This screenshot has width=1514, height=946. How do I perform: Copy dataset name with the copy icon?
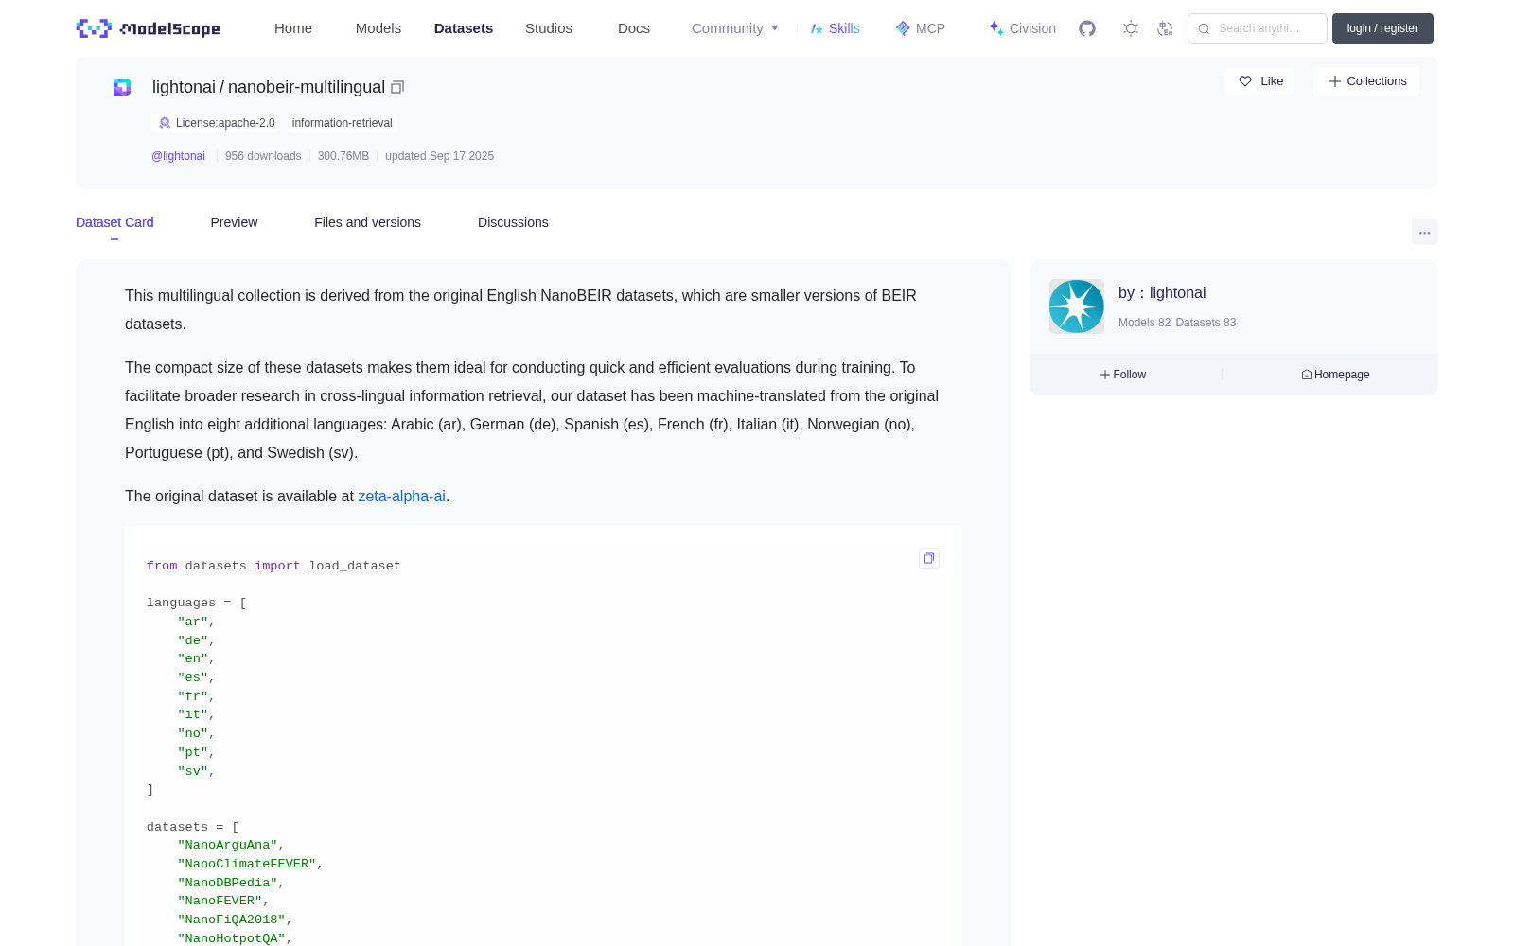[x=397, y=87]
